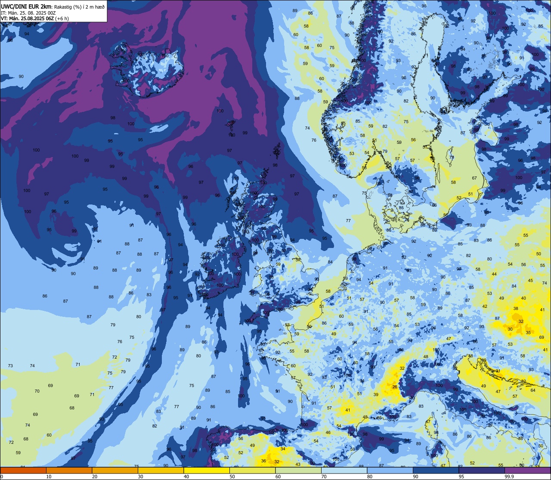Click the legend tick label '10'

49,477
